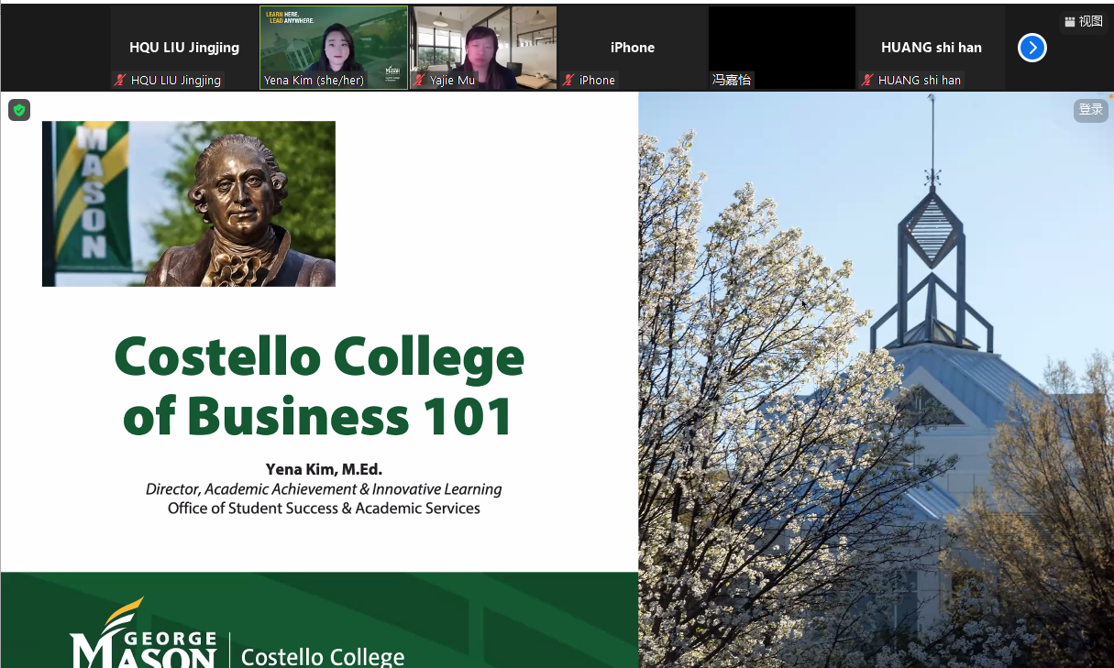Click the bell tower photo on slide
This screenshot has width=1114, height=668.
876,379
